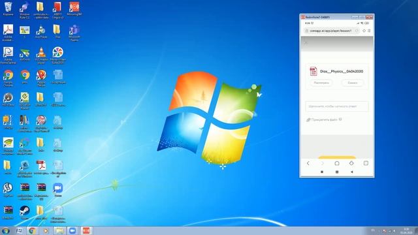Open the phone browser home page
The image size is (418, 235).
pyautogui.click(x=337, y=163)
